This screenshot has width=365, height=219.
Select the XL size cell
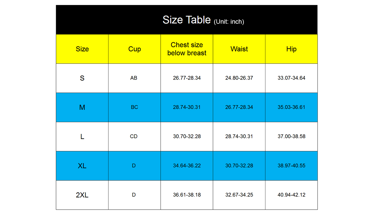click(x=82, y=166)
